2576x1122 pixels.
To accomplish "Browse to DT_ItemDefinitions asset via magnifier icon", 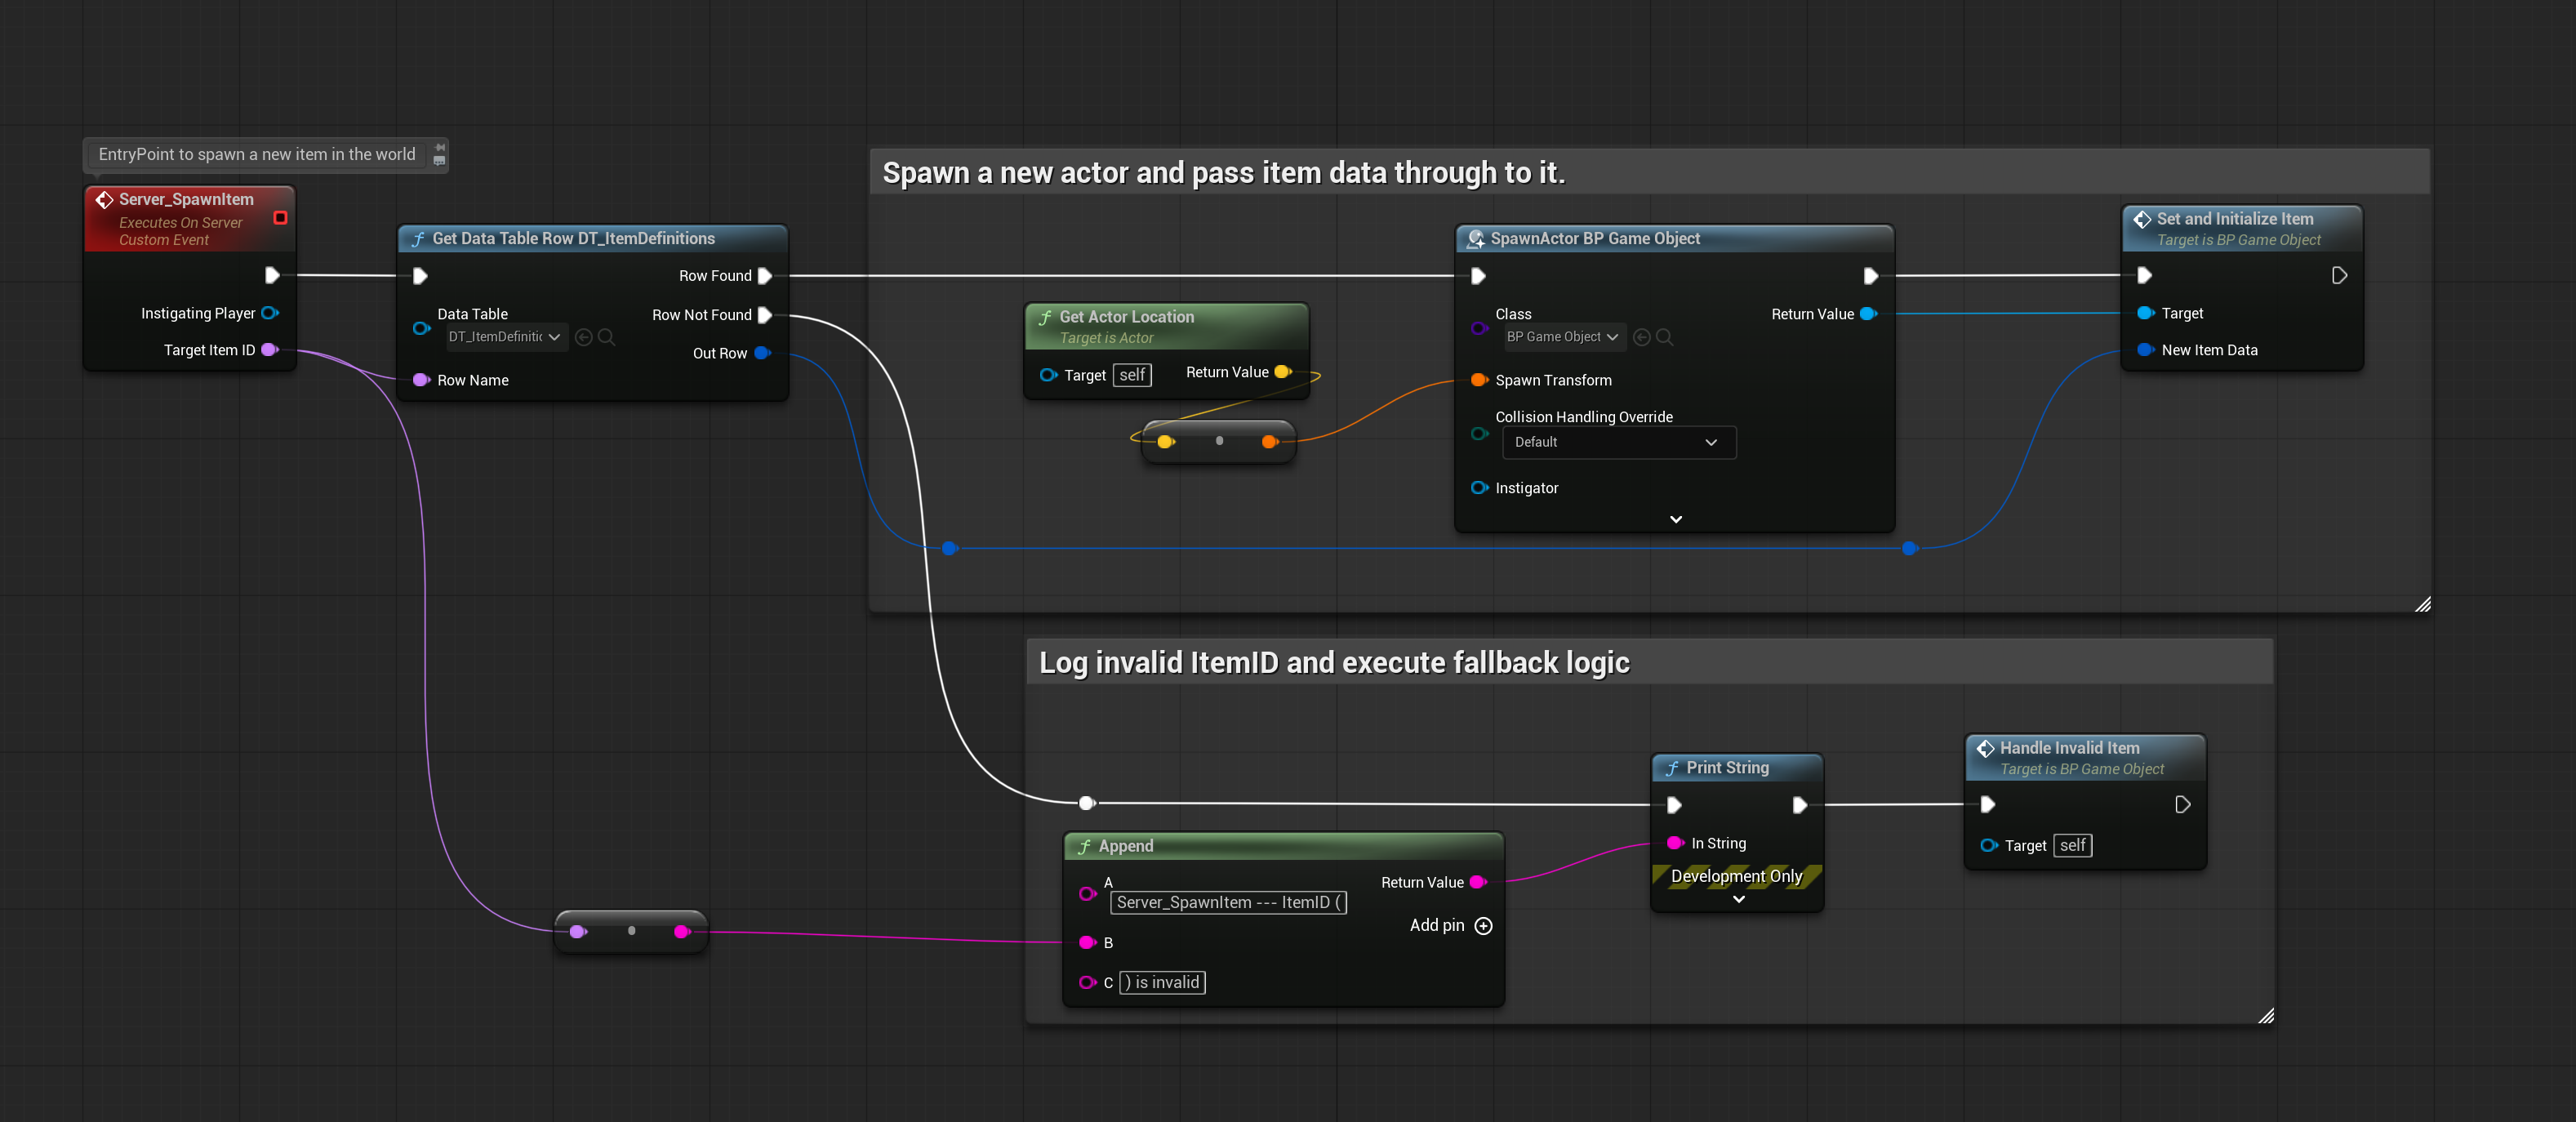I will click(x=606, y=337).
